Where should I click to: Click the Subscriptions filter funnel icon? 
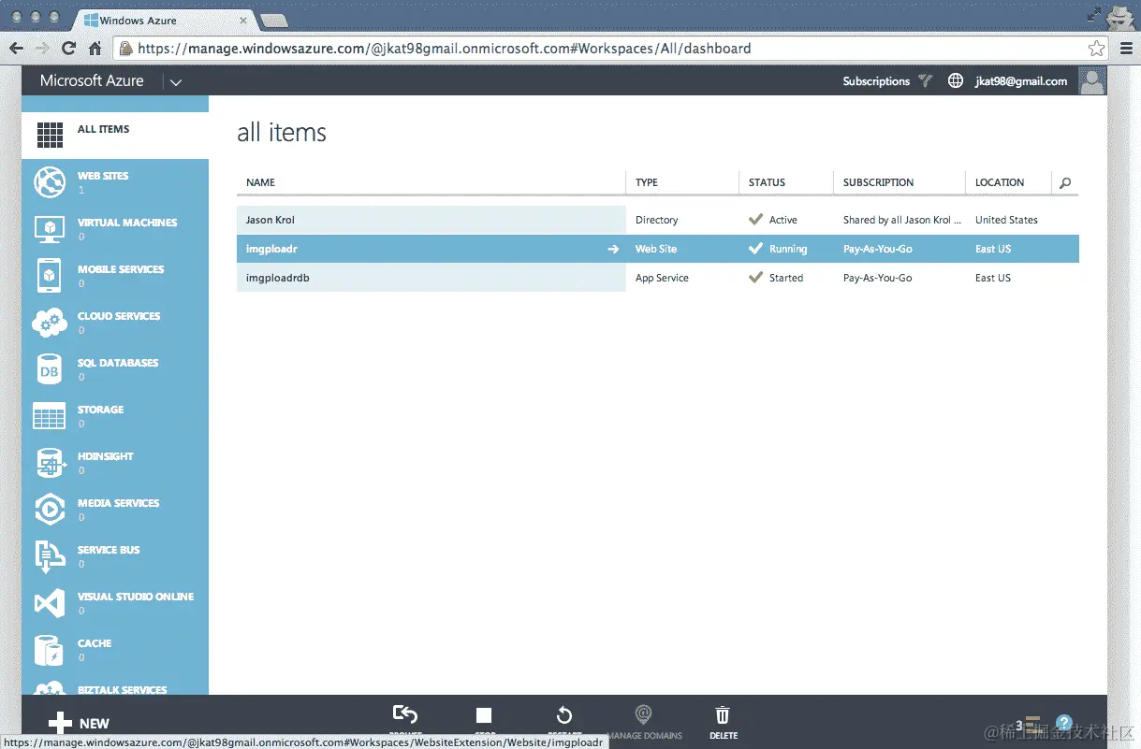coord(925,81)
